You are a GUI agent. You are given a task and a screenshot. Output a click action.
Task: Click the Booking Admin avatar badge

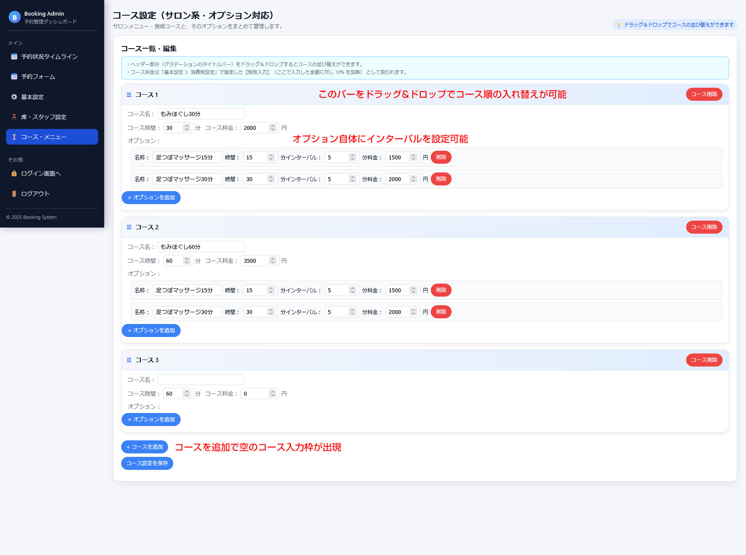(14, 17)
